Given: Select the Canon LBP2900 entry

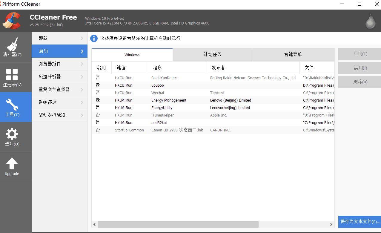Looking at the screenshot, I should click(x=213, y=130).
